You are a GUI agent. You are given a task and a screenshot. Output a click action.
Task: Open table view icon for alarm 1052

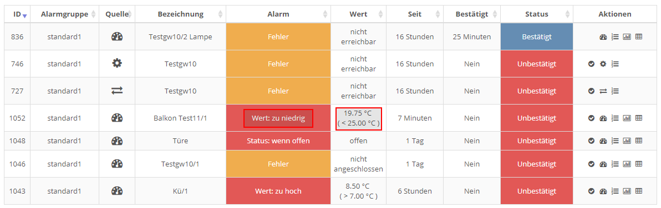tap(639, 118)
